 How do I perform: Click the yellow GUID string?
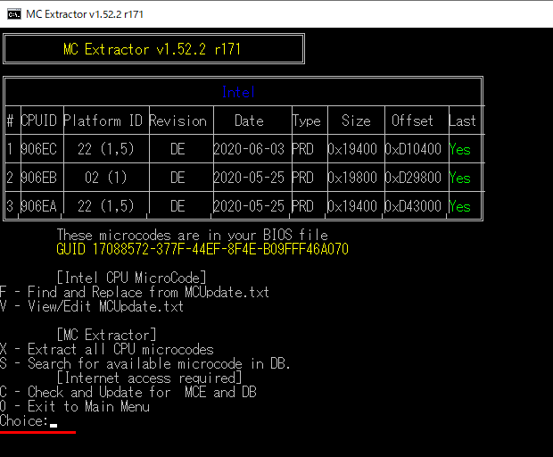(202, 249)
